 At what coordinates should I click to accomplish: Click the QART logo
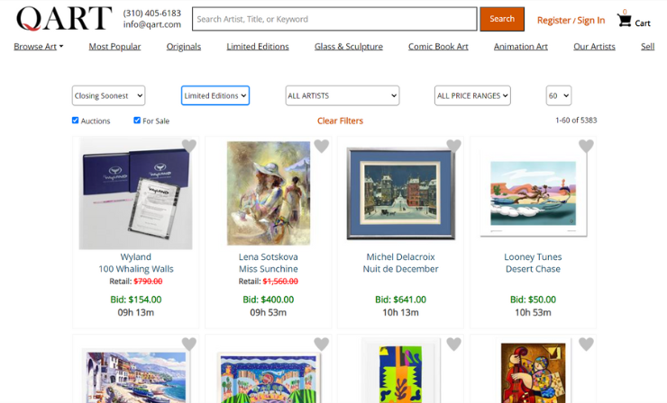point(64,19)
